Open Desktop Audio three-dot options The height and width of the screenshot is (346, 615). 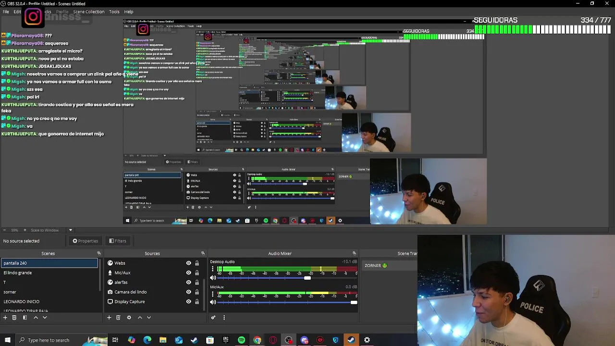[x=212, y=269]
